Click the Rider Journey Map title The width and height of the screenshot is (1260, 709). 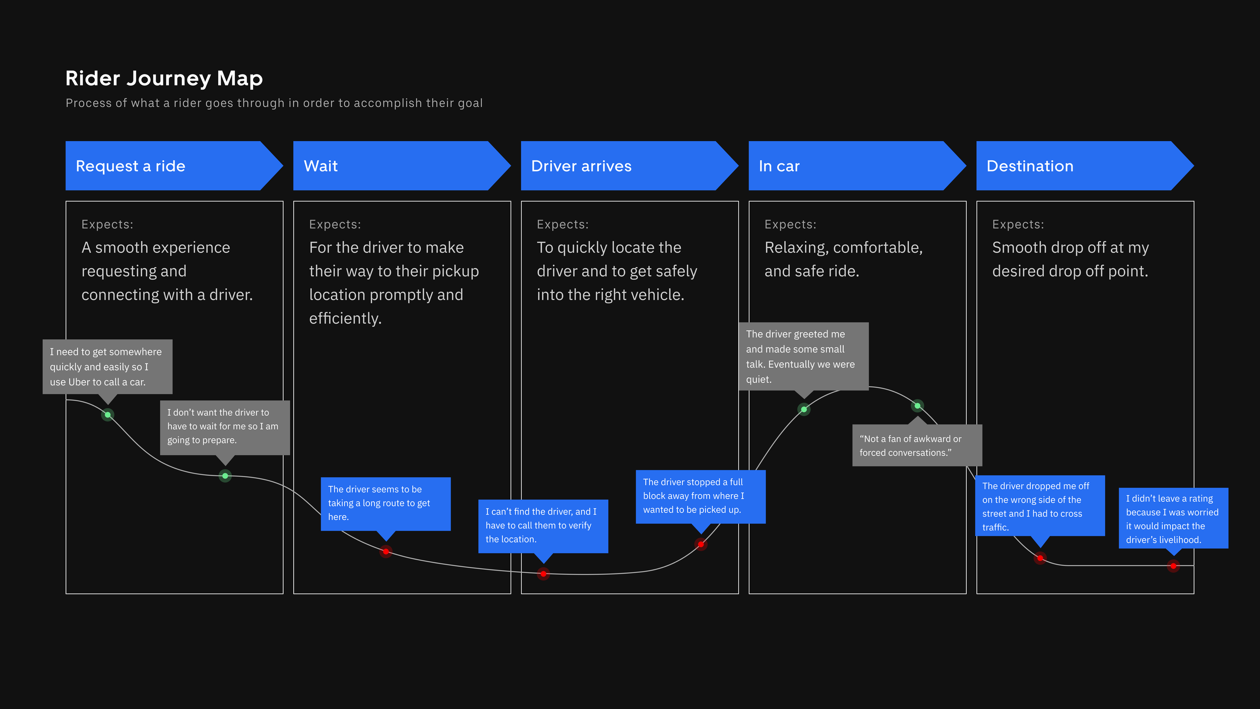coord(164,79)
